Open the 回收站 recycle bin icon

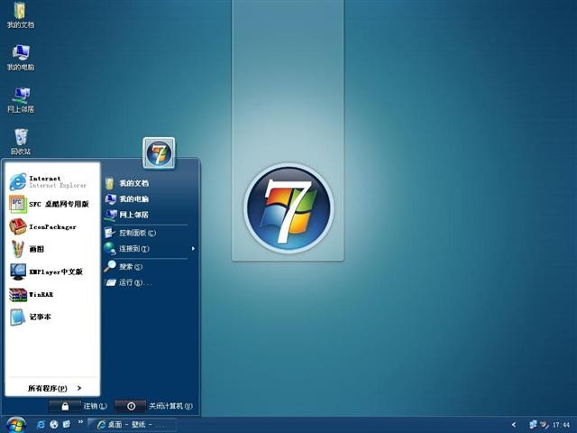pyautogui.click(x=21, y=142)
